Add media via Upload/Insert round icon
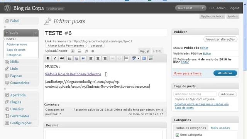The image size is (247, 139). (93, 51)
